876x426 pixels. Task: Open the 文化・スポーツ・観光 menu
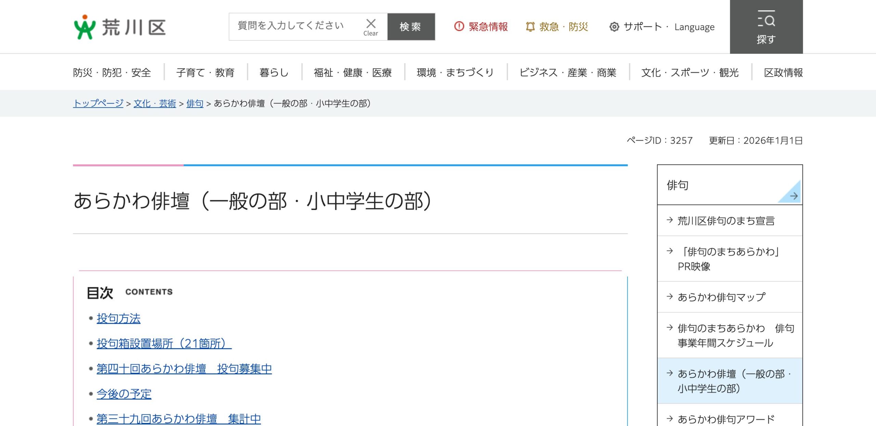pyautogui.click(x=690, y=72)
